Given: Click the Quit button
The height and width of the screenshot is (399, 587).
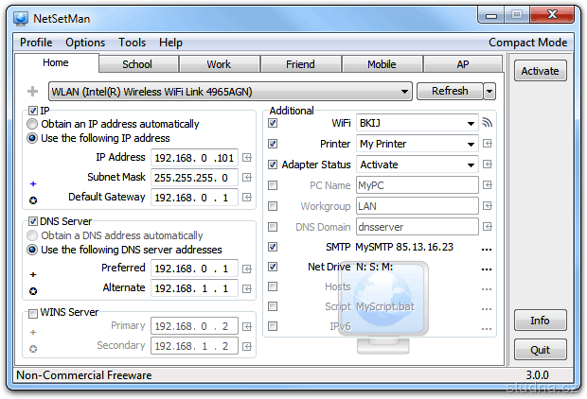Looking at the screenshot, I should pos(541,350).
